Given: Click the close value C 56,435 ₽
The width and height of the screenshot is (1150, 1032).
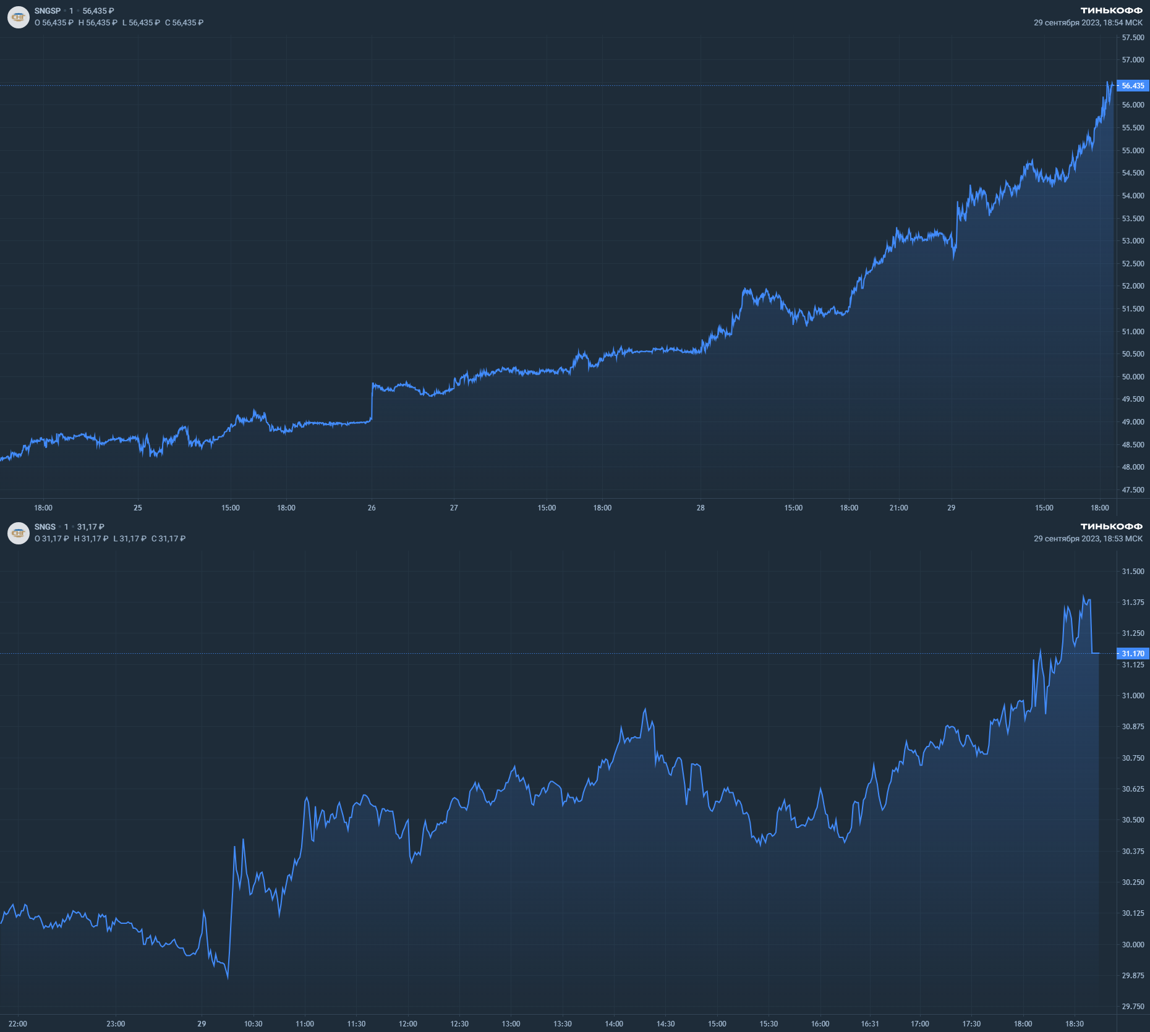Looking at the screenshot, I should 184,23.
